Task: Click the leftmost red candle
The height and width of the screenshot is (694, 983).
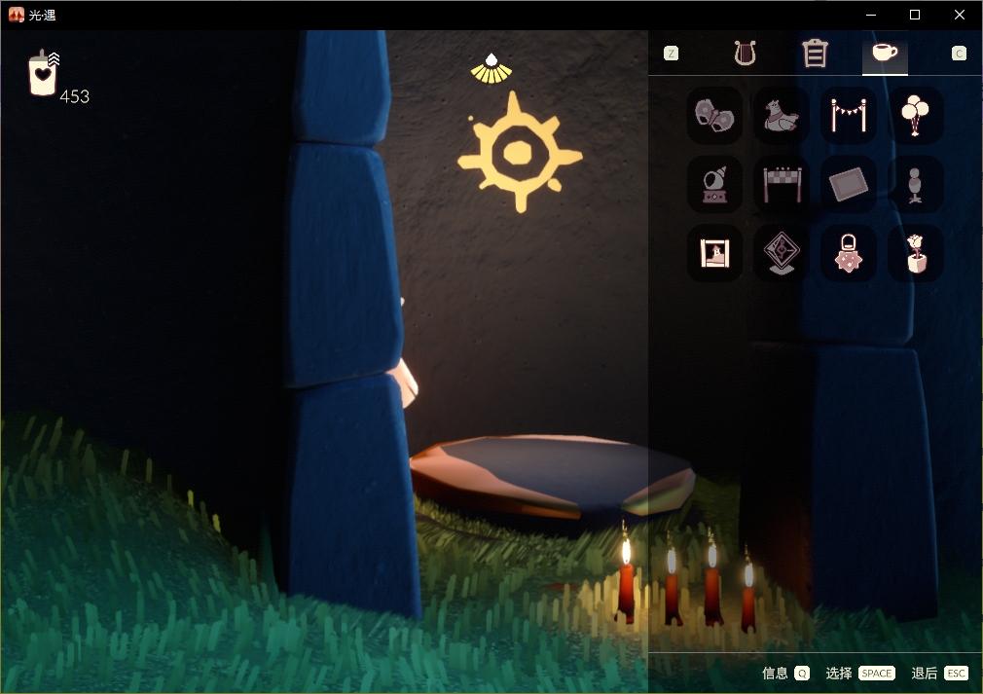Action: [626, 580]
